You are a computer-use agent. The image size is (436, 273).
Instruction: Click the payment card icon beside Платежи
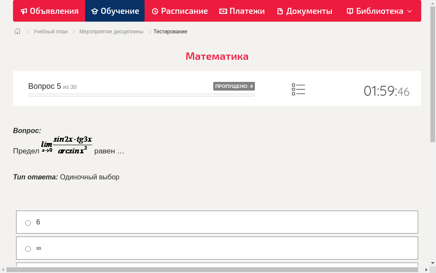coord(222,11)
